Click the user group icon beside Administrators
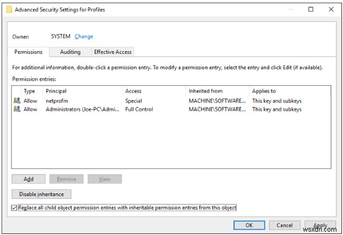This screenshot has width=343, height=235. coord(17,109)
